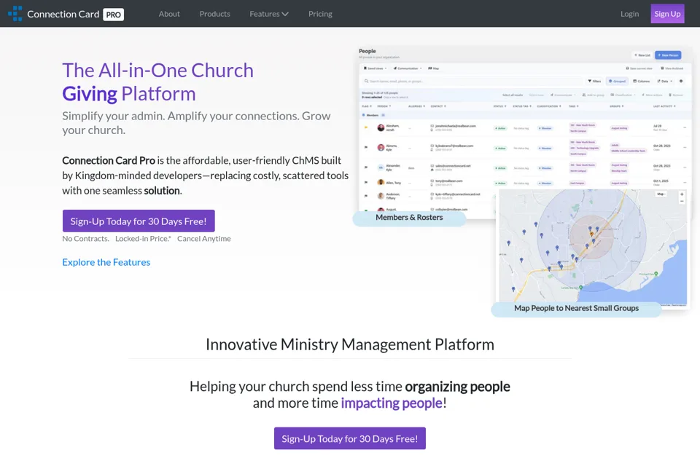Click New List in the People screenshot
The image size is (700, 466).
pos(642,55)
